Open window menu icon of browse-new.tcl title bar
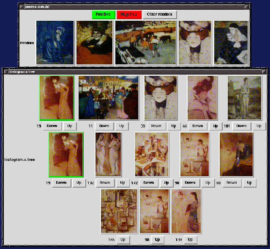270x249 pixels. (x=22, y=7)
